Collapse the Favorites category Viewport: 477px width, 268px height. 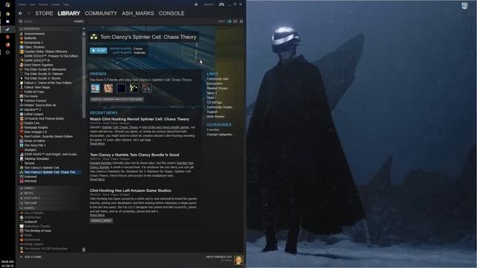tap(22, 29)
